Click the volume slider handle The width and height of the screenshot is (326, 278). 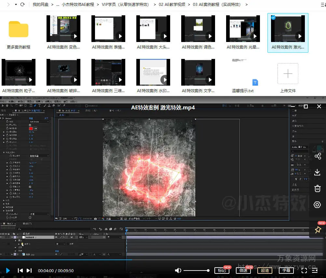tap(208, 270)
